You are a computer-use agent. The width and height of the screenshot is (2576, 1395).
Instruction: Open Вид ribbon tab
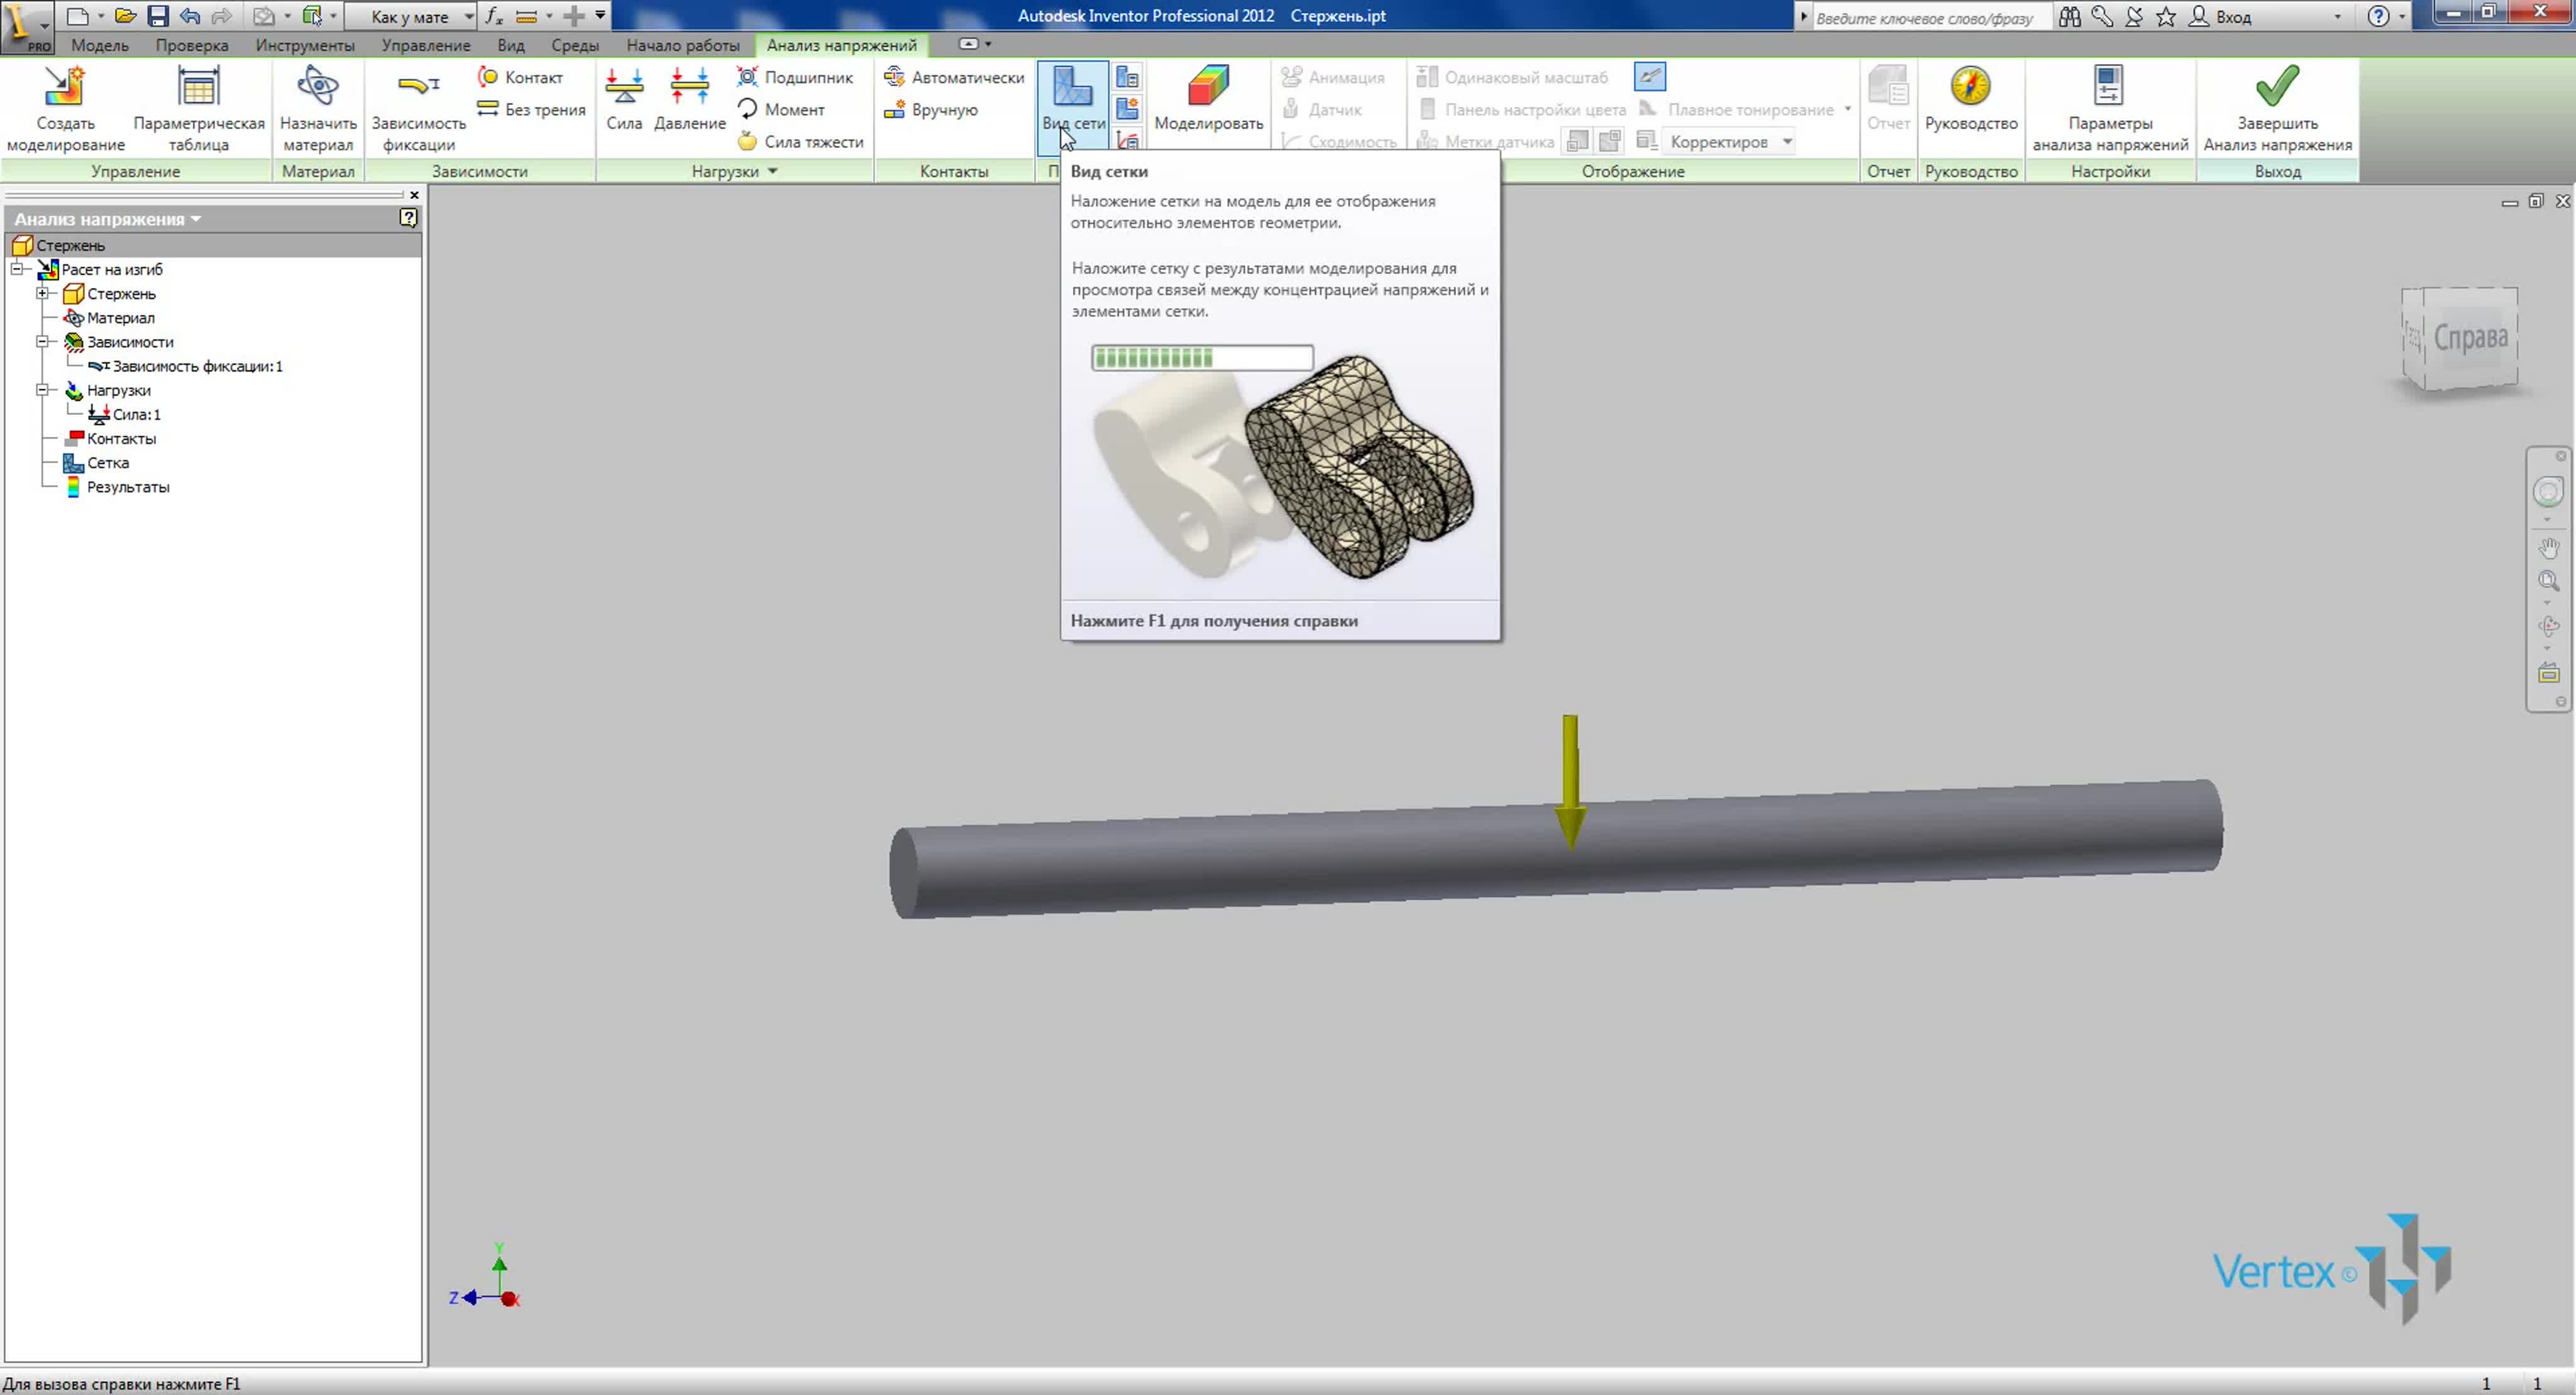point(510,45)
